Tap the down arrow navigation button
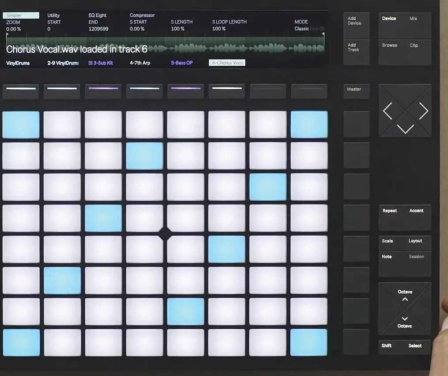The width and height of the screenshot is (448, 376). click(x=405, y=129)
